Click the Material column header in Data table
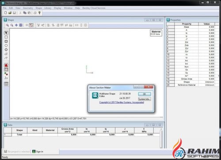 click(50, 130)
